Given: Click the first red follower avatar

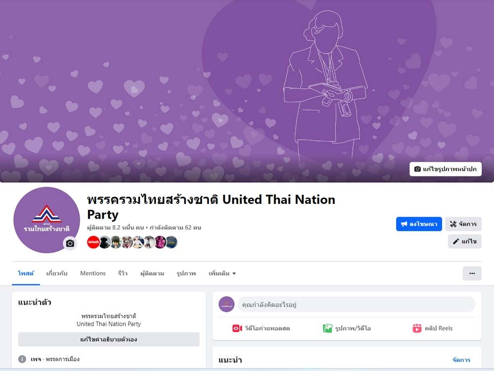Looking at the screenshot, I should coord(93,242).
